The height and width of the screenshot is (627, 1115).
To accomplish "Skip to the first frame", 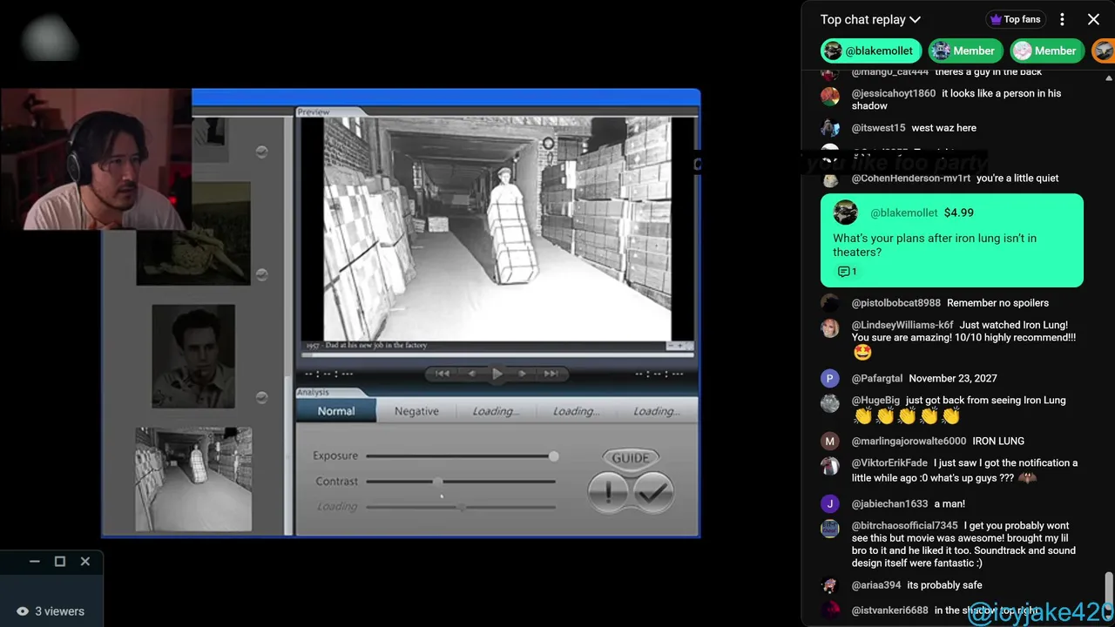I will (443, 374).
